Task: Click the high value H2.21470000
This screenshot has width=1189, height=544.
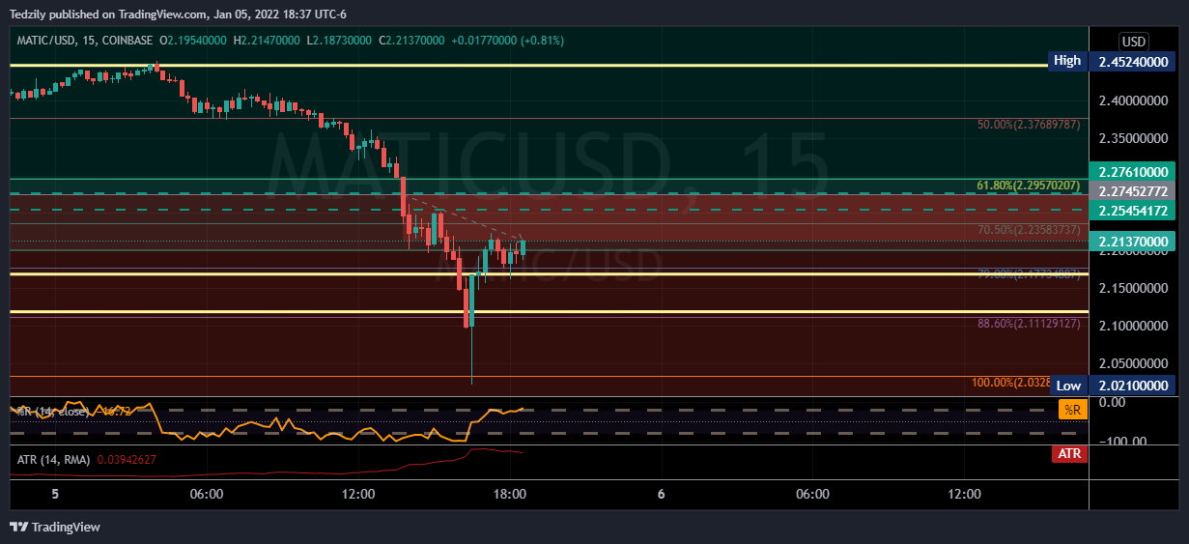Action: pyautogui.click(x=267, y=41)
